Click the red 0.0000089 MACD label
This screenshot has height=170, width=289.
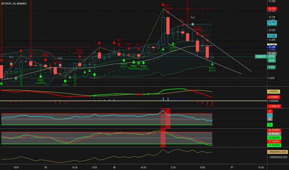click(273, 97)
